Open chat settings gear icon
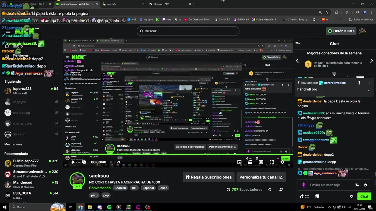 (x=351, y=196)
